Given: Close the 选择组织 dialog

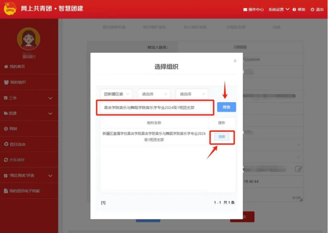Looking at the screenshot, I should coord(235,61).
